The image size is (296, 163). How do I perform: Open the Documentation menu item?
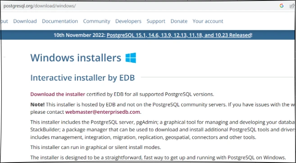point(60,21)
